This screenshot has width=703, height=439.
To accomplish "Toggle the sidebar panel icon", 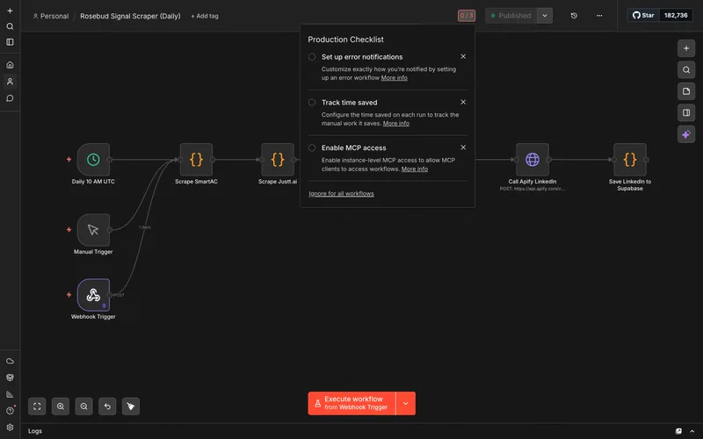I will point(10,42).
